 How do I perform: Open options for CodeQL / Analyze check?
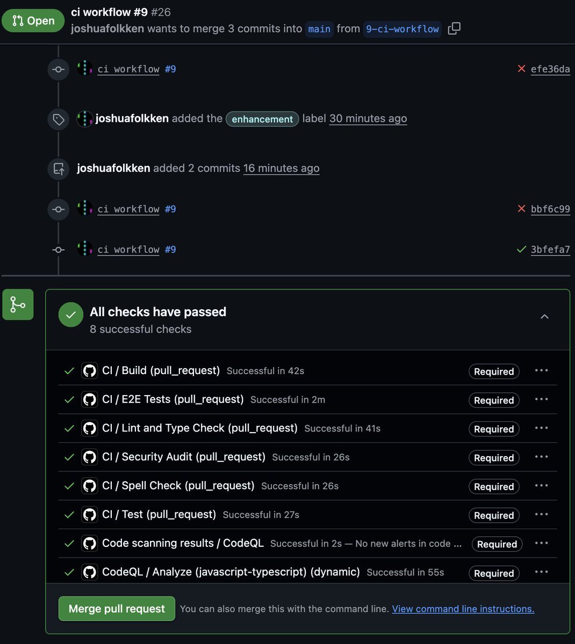pos(541,573)
